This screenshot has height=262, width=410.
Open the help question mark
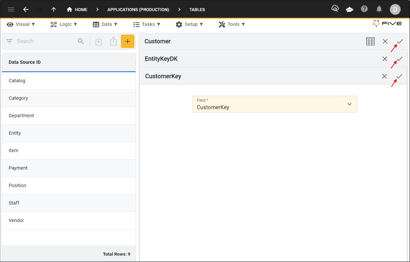tap(364, 9)
